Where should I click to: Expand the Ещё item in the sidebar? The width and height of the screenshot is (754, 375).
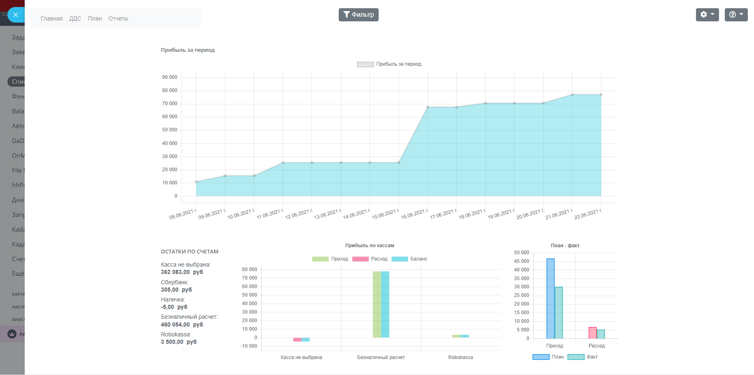(x=18, y=274)
